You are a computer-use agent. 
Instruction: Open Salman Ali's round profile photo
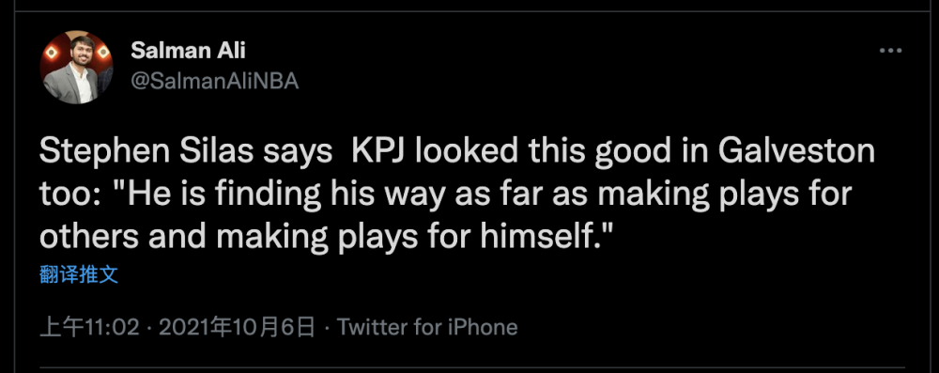pyautogui.click(x=76, y=67)
